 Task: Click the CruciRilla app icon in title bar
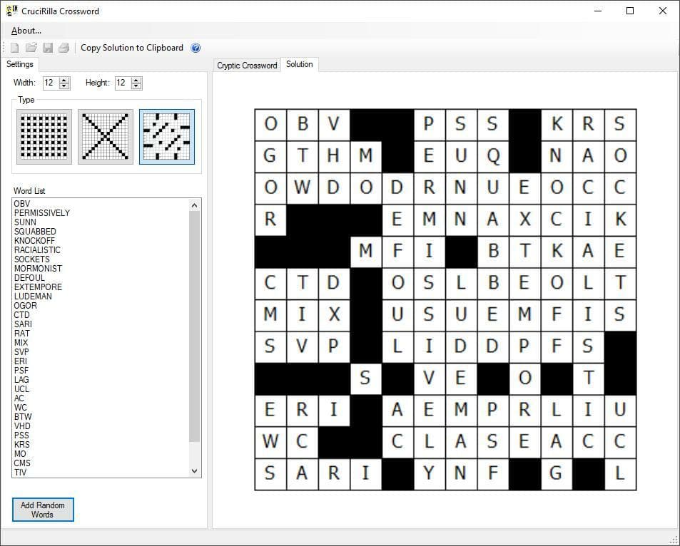12,11
